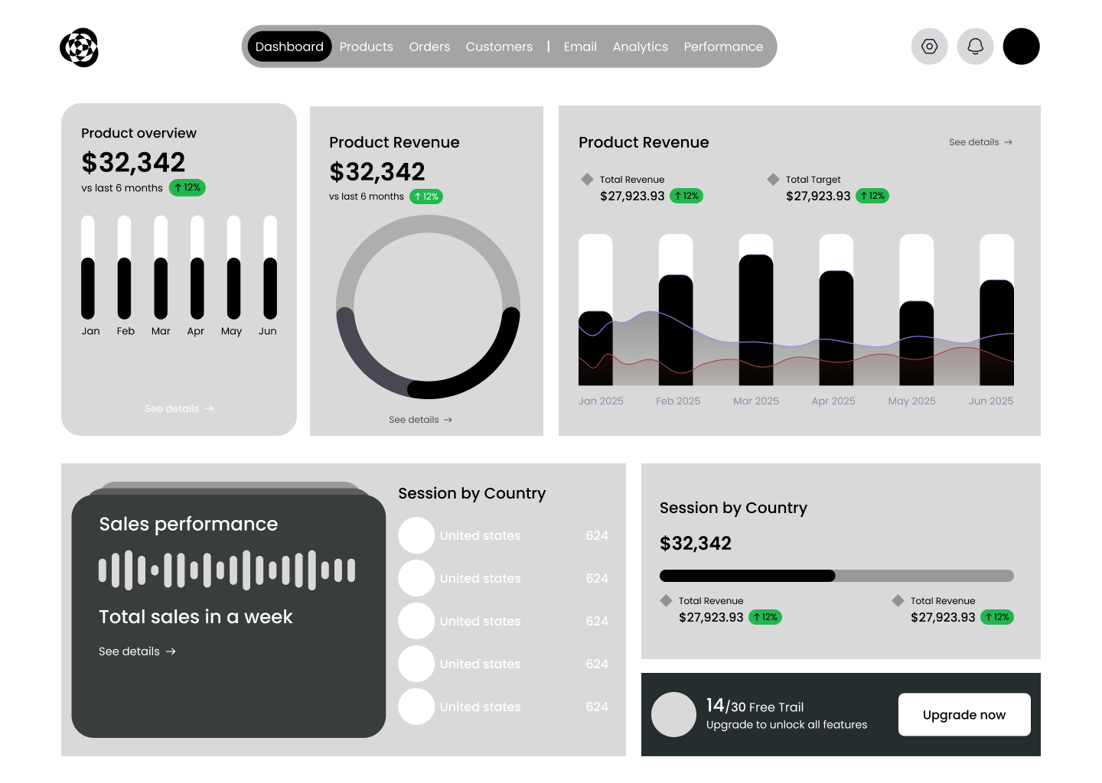
Task: Click the circle icon in the Free Trail banner
Action: 673,714
